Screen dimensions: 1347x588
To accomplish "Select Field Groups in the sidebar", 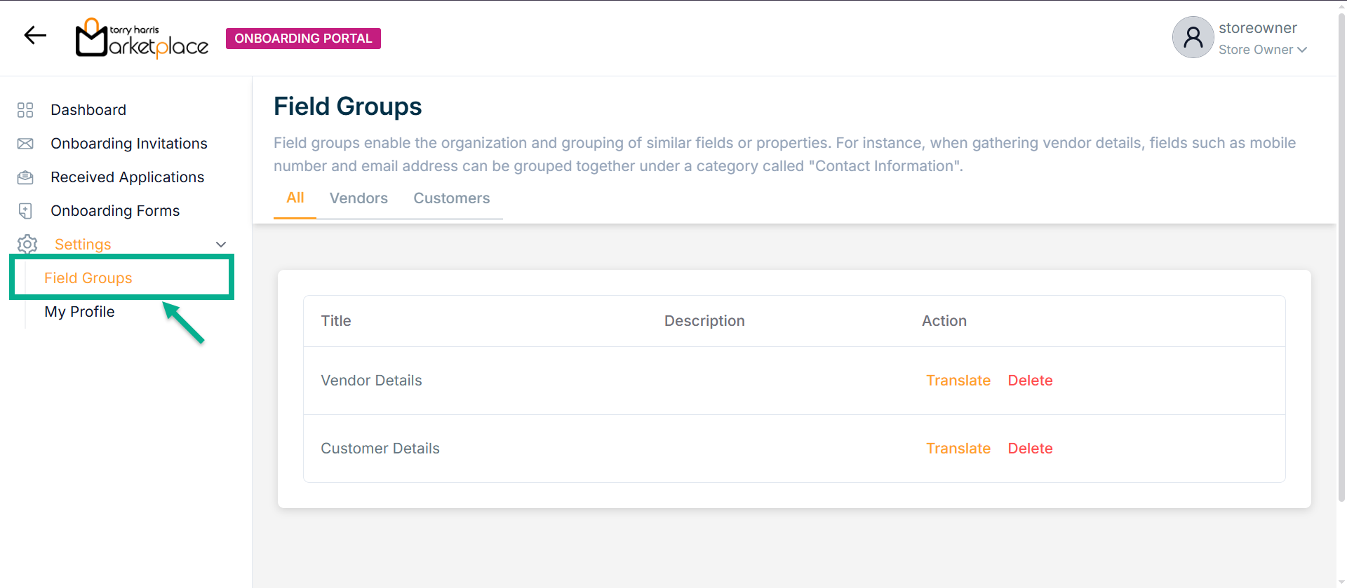I will click(88, 278).
